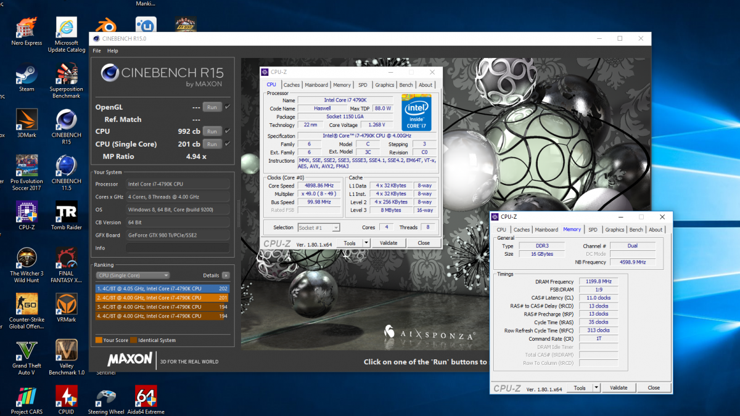Open the Cinebench File menu
Viewport: 740px width, 416px height.
[x=97, y=51]
